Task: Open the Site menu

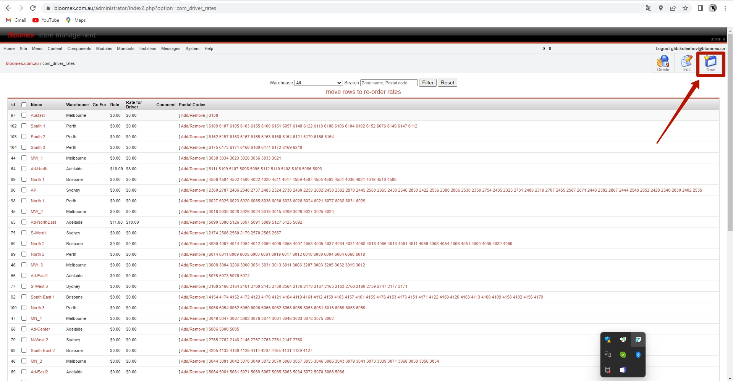Action: pyautogui.click(x=23, y=48)
